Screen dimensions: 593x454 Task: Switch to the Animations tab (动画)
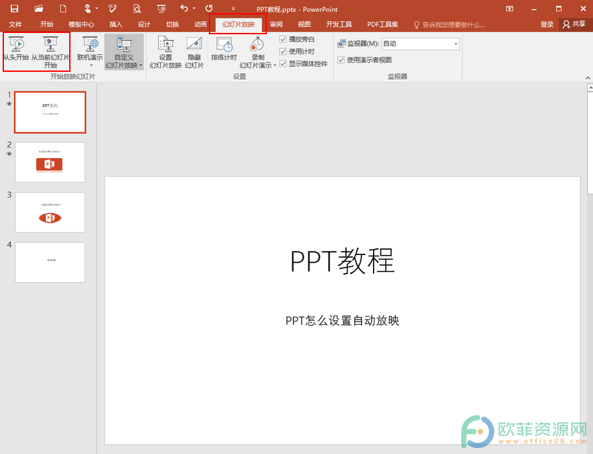click(200, 24)
